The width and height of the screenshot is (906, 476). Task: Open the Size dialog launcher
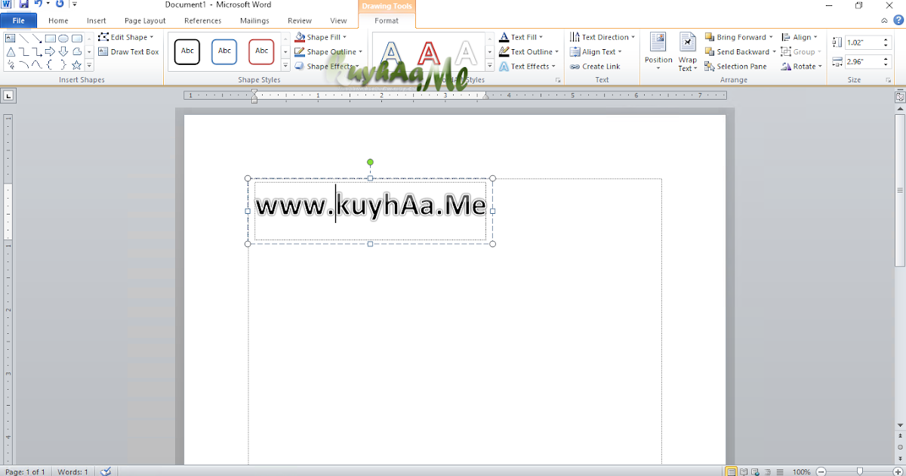coord(888,80)
